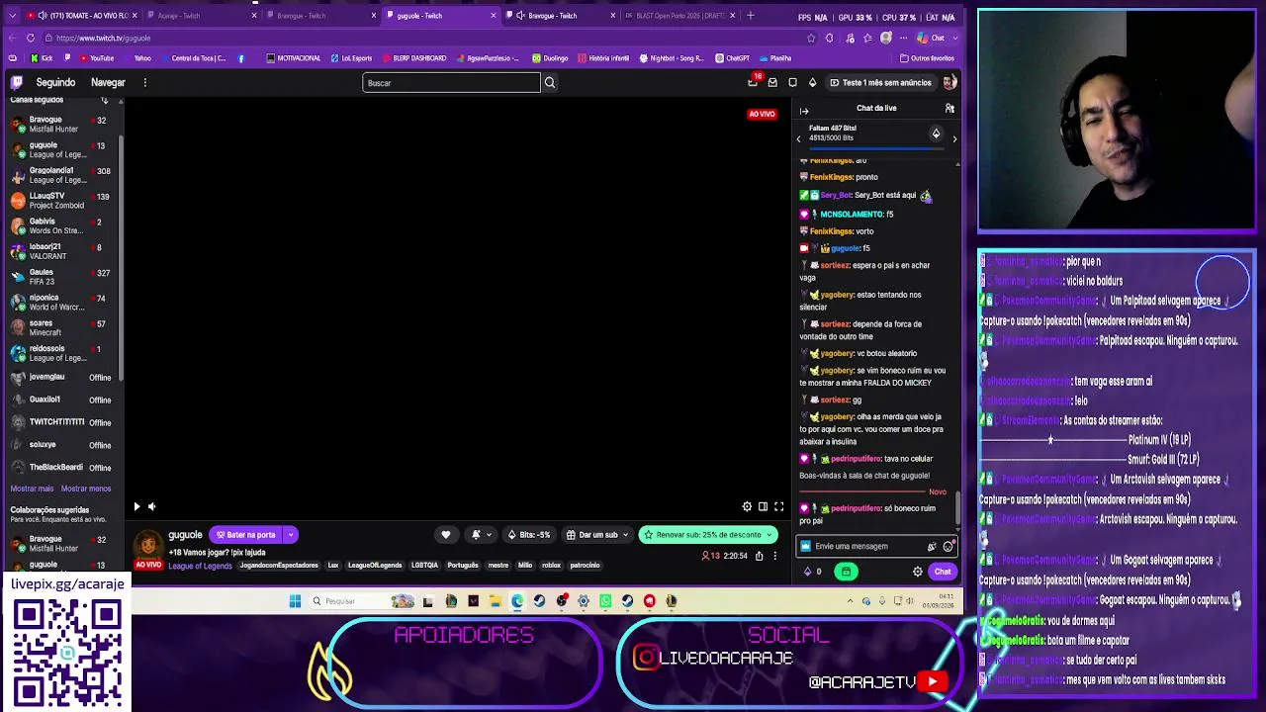Open the three-dot menu next to Navegar
This screenshot has height=712, width=1266.
144,83
